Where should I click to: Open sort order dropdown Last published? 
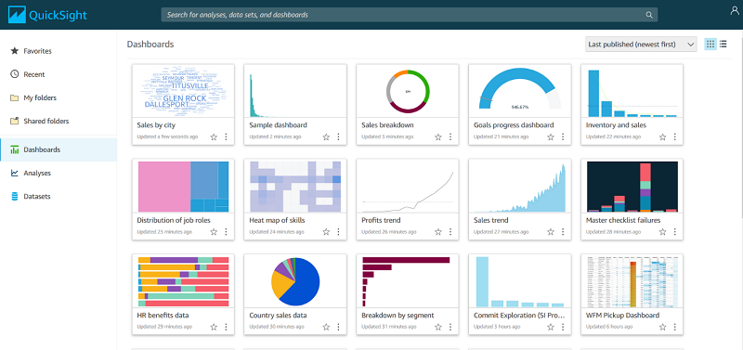[x=641, y=44]
